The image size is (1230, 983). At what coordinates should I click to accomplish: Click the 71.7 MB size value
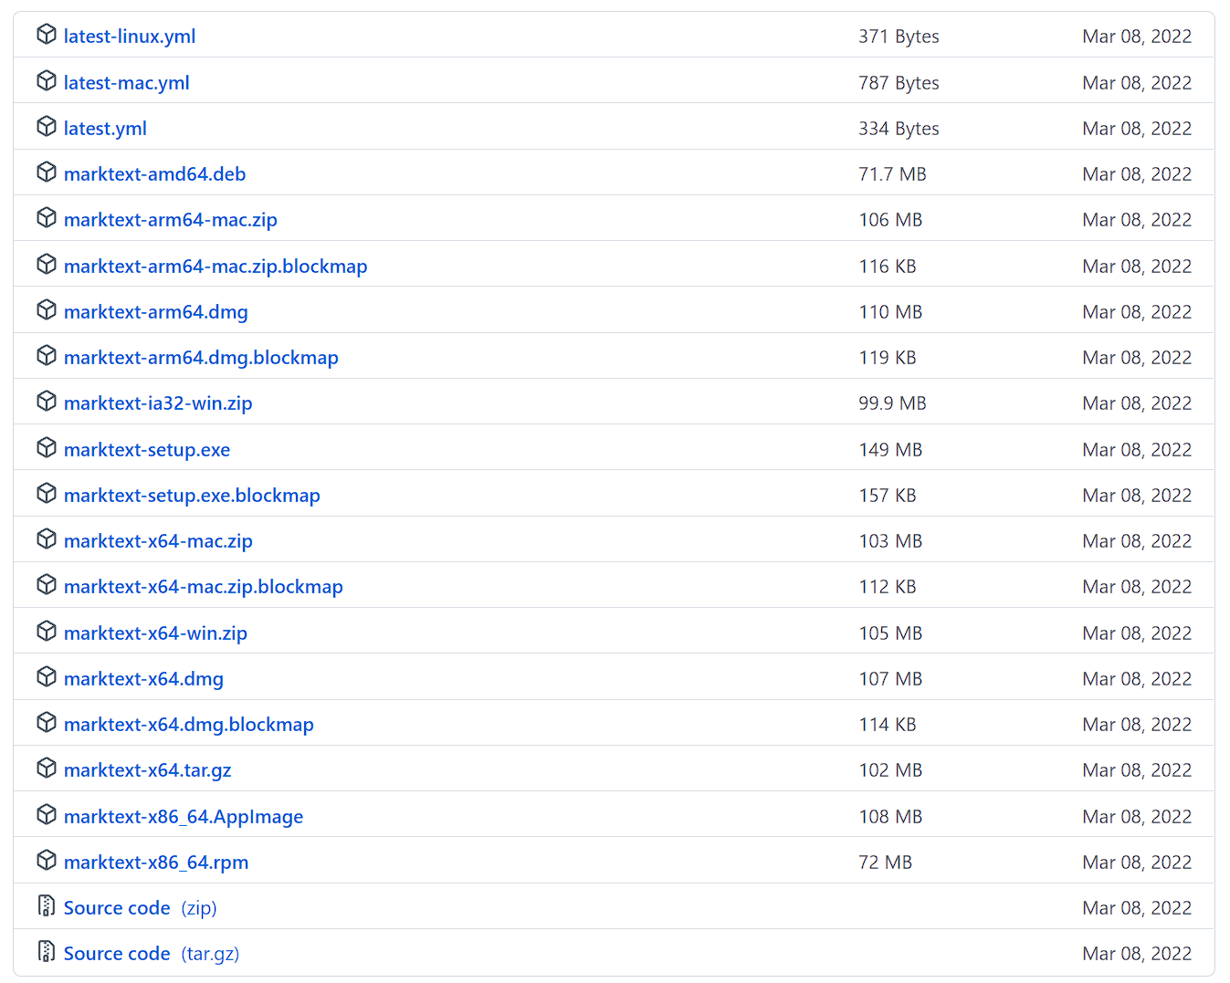pyautogui.click(x=892, y=174)
